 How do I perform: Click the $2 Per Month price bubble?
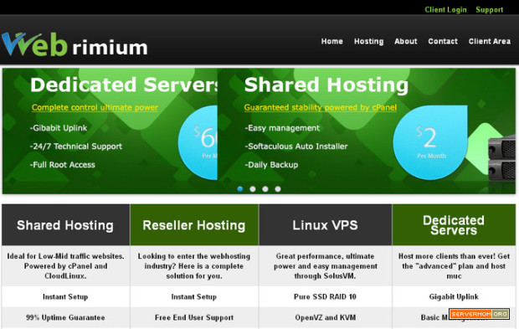tap(430, 142)
